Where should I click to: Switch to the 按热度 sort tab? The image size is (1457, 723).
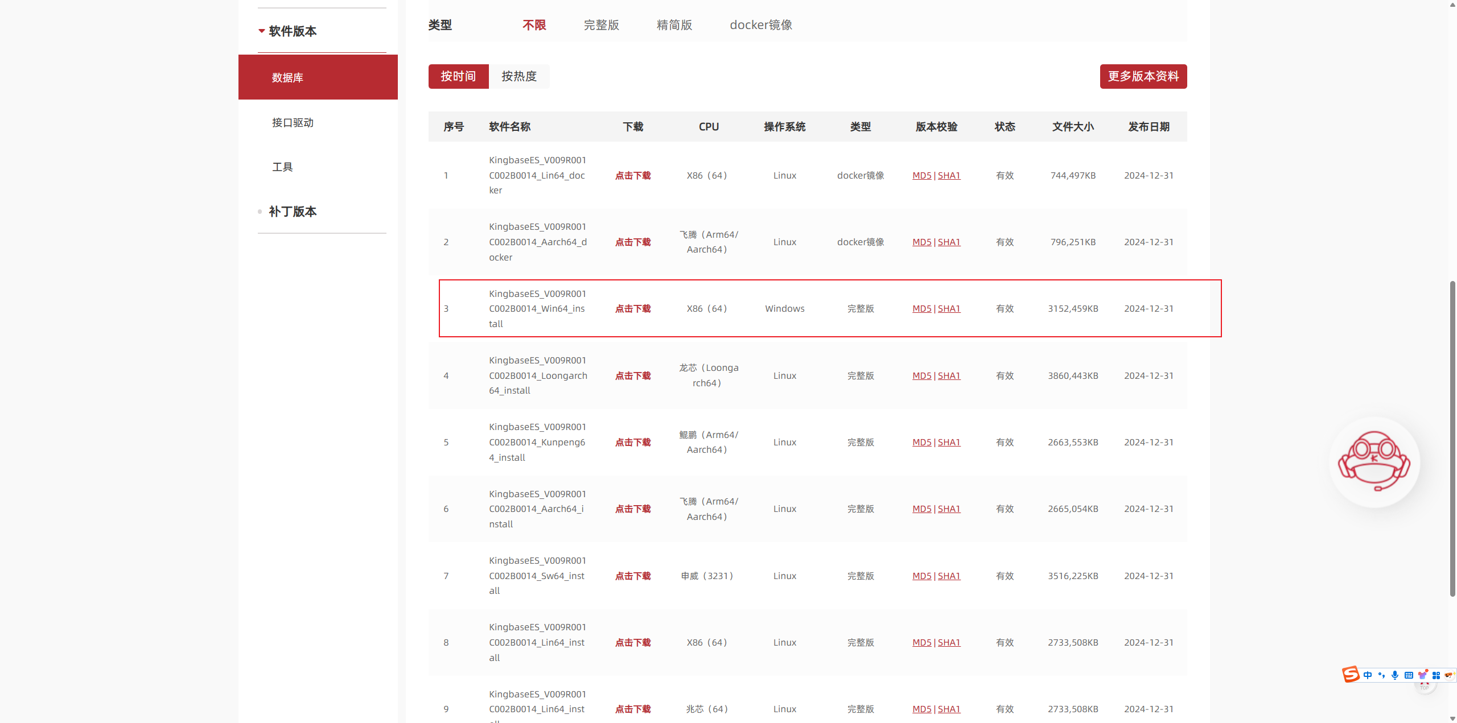[x=518, y=76]
